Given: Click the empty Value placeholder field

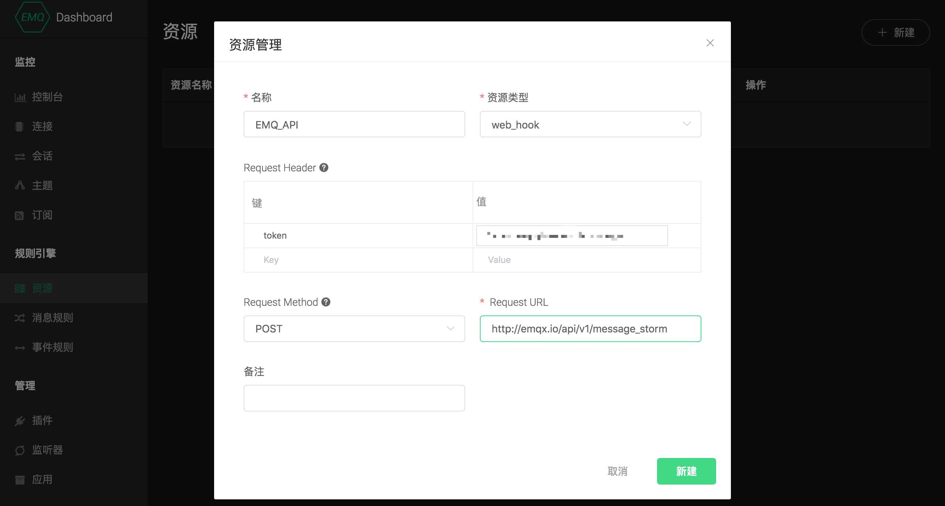Looking at the screenshot, I should [587, 260].
